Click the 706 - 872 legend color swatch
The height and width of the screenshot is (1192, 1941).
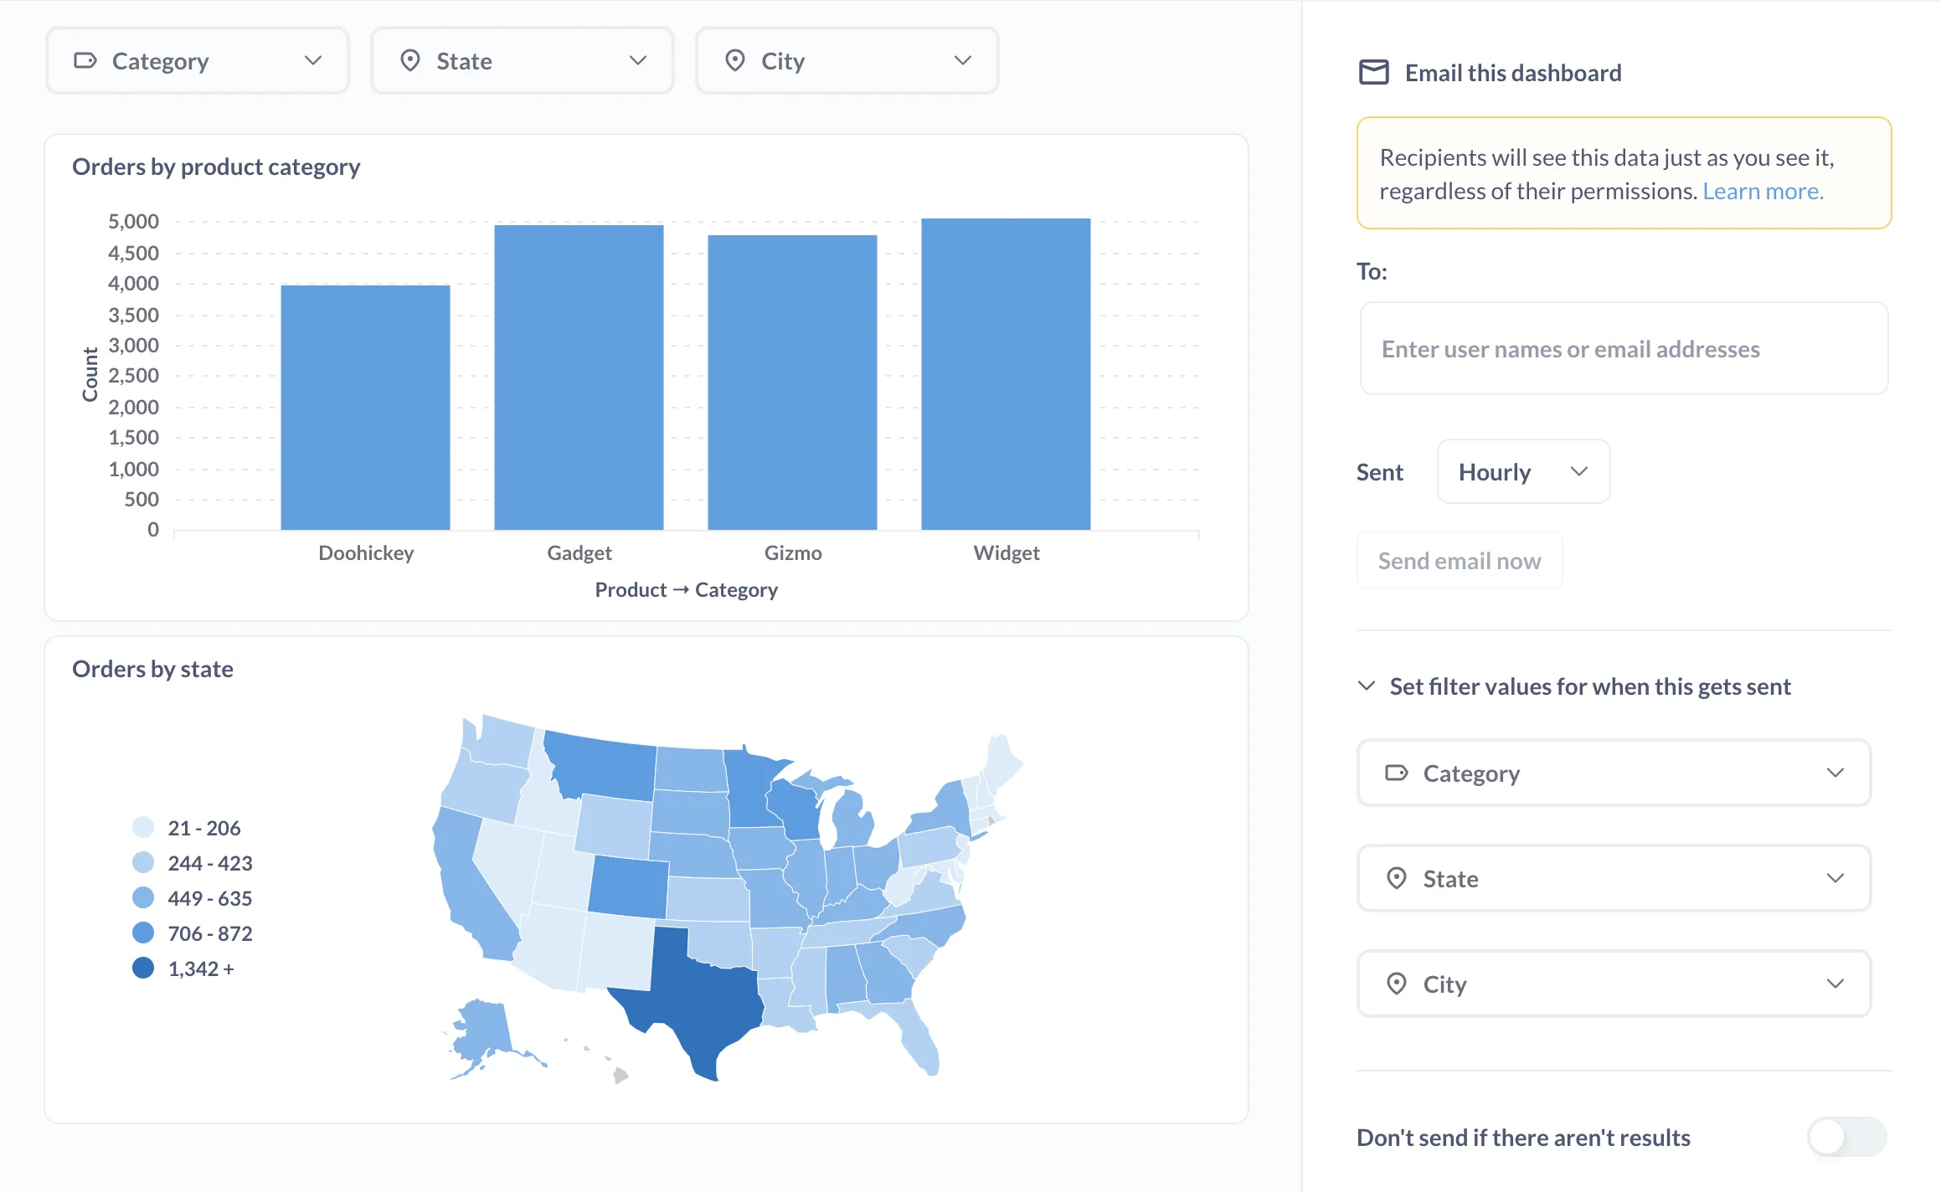pos(143,933)
